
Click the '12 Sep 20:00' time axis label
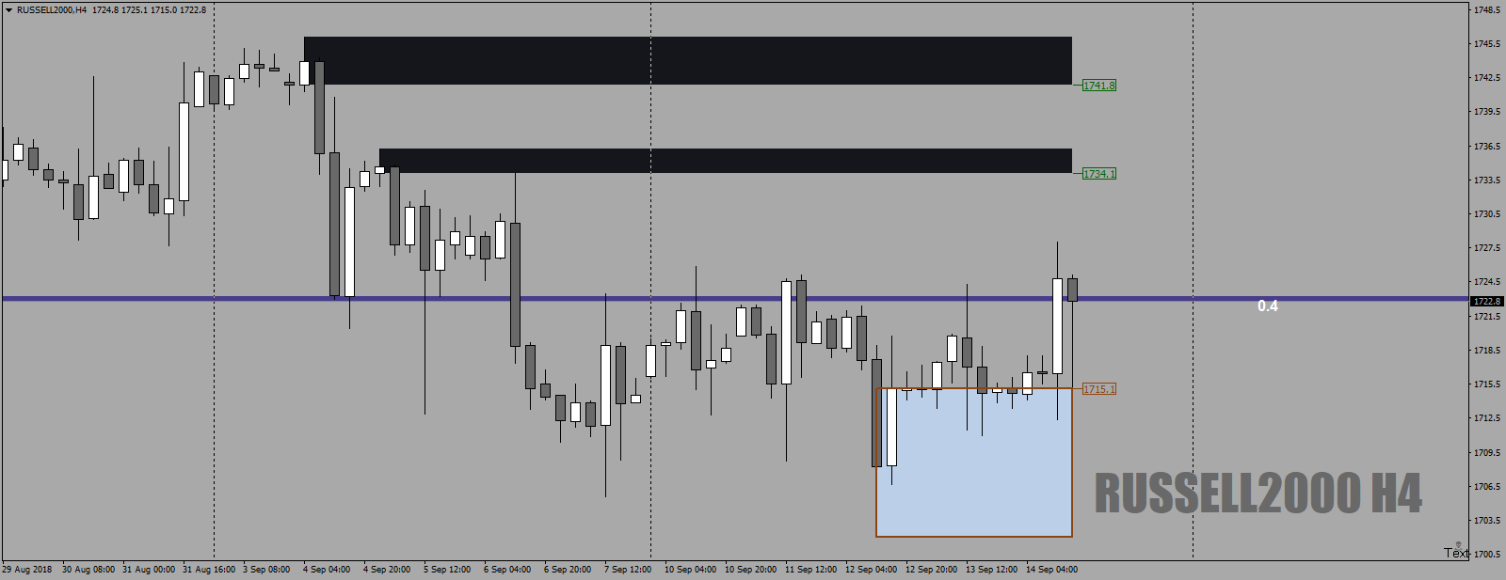931,570
